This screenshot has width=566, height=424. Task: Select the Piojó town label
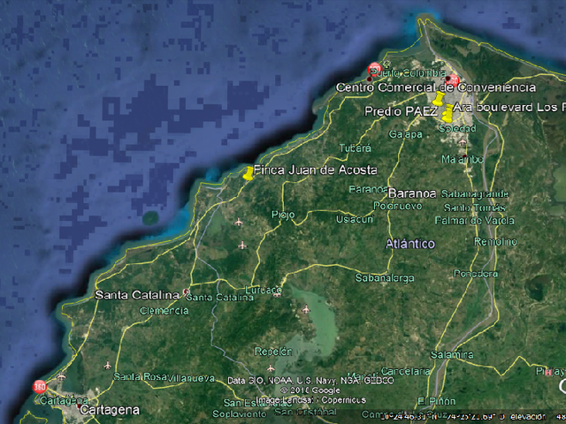pos(283,215)
